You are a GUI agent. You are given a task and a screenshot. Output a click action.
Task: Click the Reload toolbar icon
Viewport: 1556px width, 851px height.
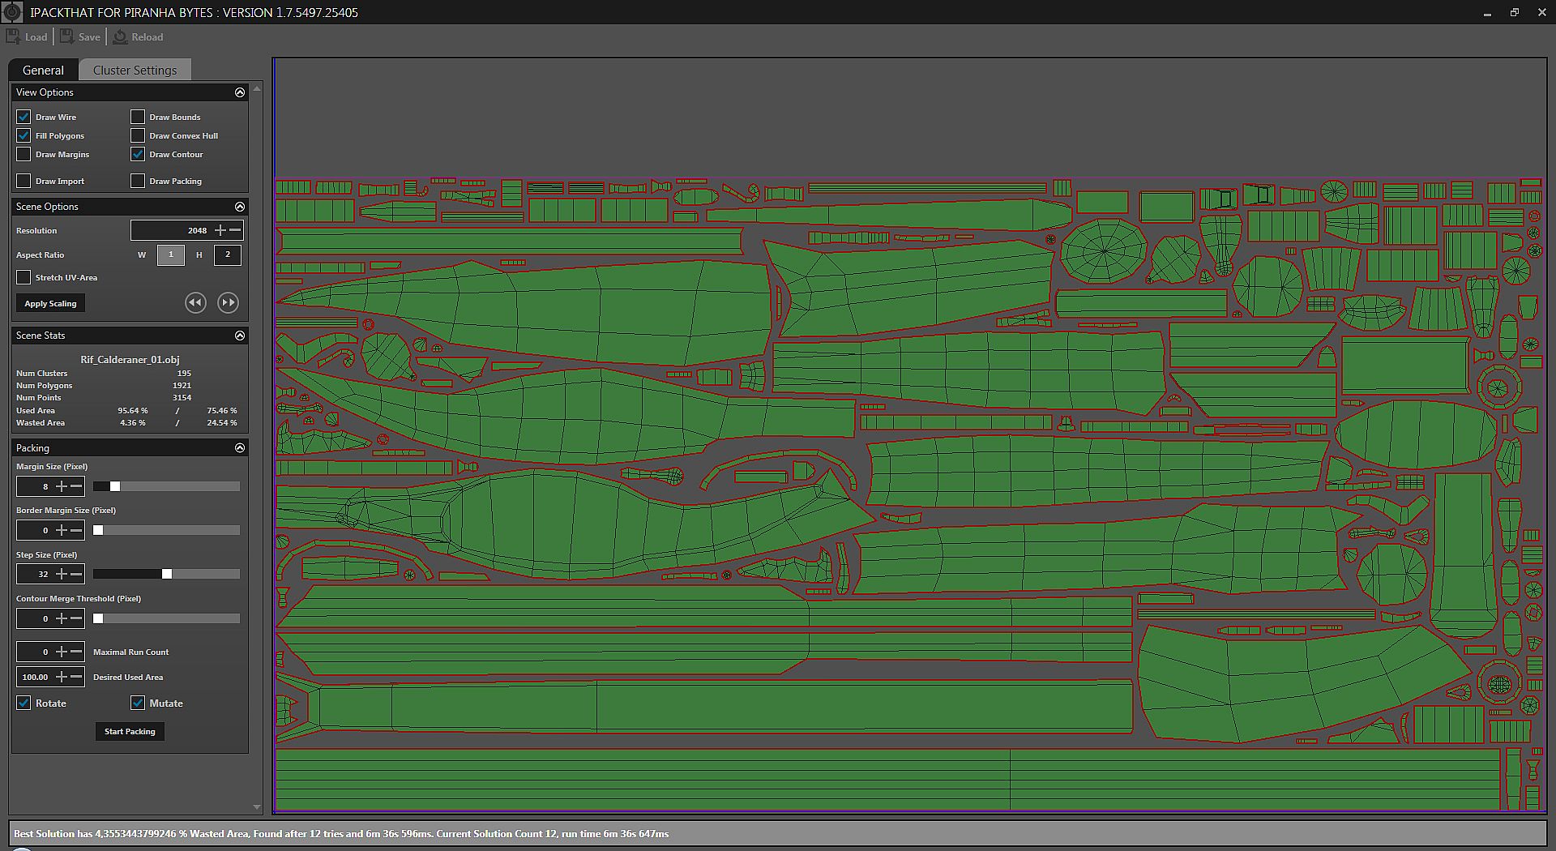tap(120, 36)
